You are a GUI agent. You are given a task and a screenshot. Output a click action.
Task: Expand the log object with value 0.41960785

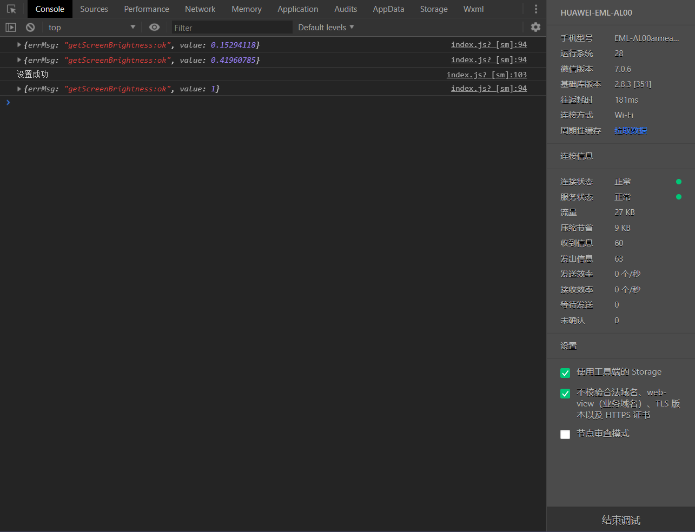click(19, 60)
